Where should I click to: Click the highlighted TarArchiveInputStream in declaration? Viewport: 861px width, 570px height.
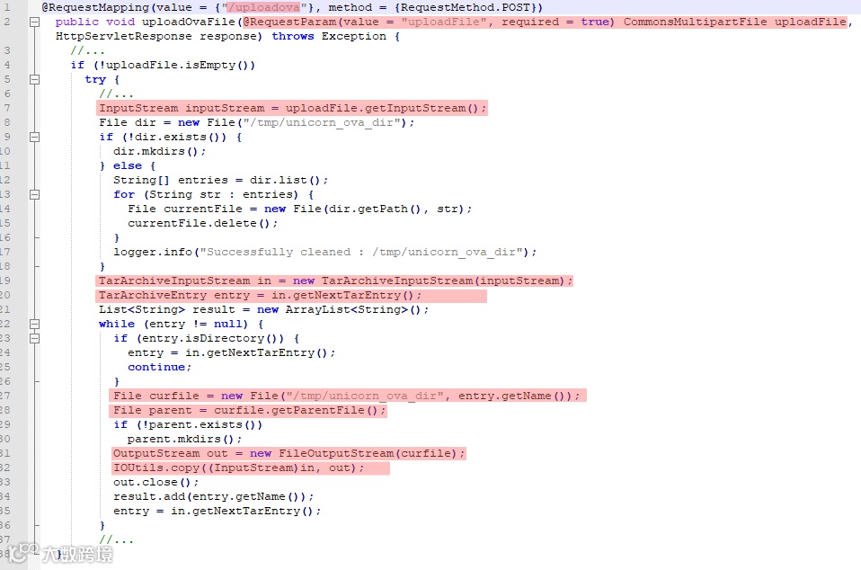point(334,281)
